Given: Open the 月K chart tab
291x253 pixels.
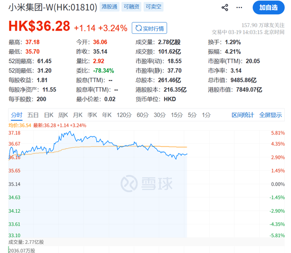Looking at the screenshot, I should 78,115.
